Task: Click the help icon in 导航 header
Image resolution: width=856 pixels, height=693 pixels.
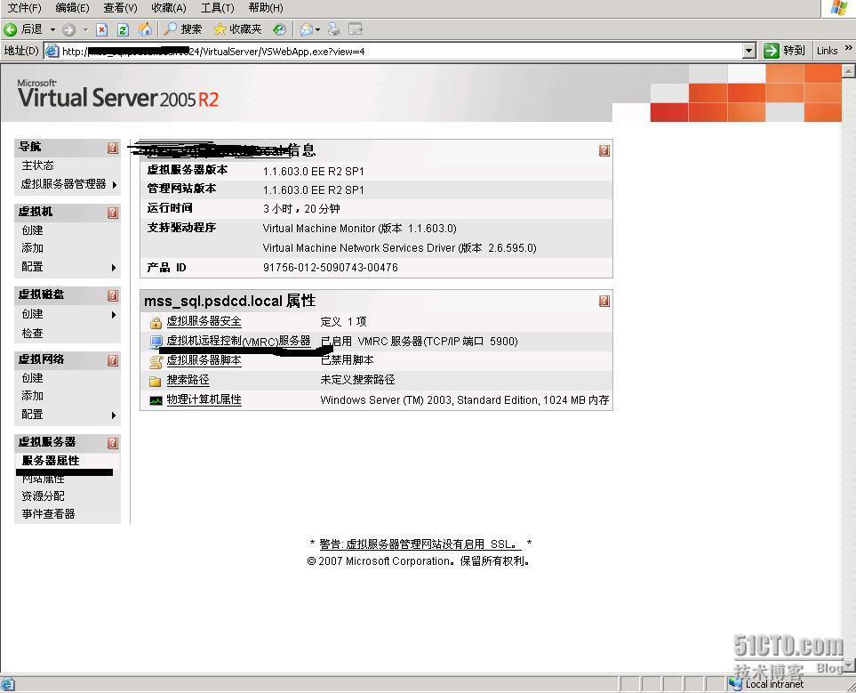Action: pyautogui.click(x=113, y=148)
